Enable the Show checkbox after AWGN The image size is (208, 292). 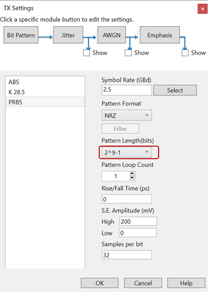tap(128, 53)
